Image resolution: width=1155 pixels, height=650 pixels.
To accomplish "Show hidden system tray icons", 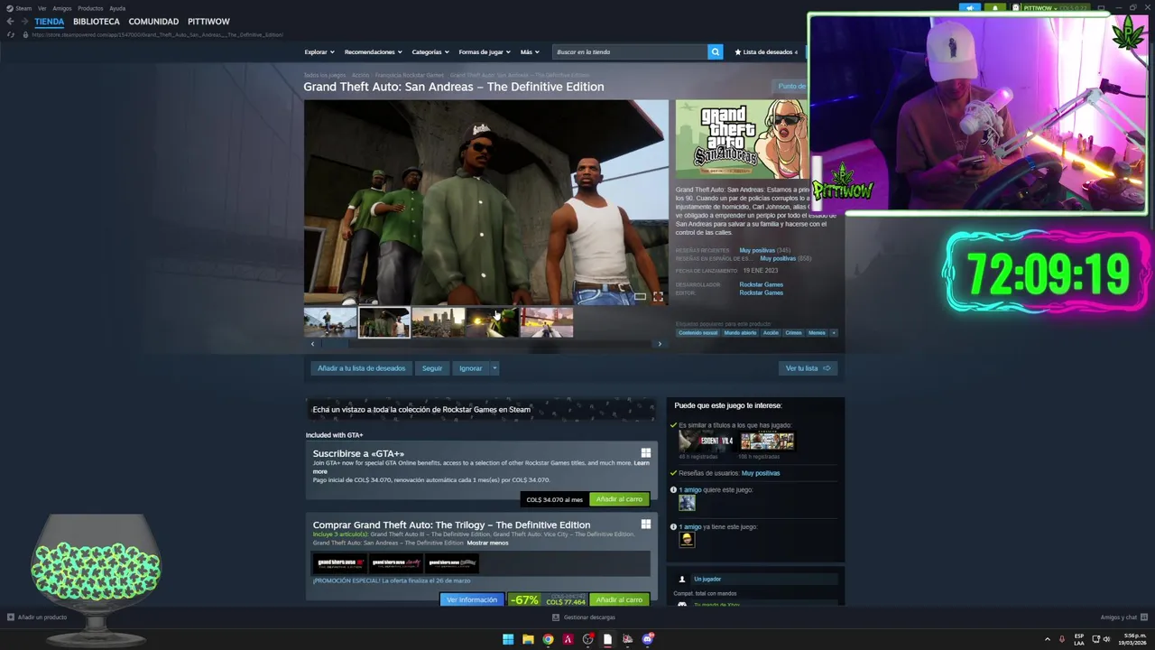I will pos(1048,639).
